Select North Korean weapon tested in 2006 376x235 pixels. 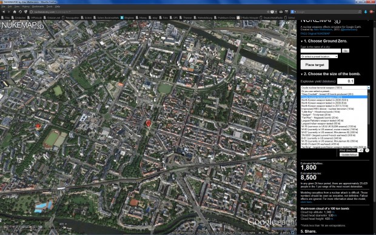(x=334, y=100)
